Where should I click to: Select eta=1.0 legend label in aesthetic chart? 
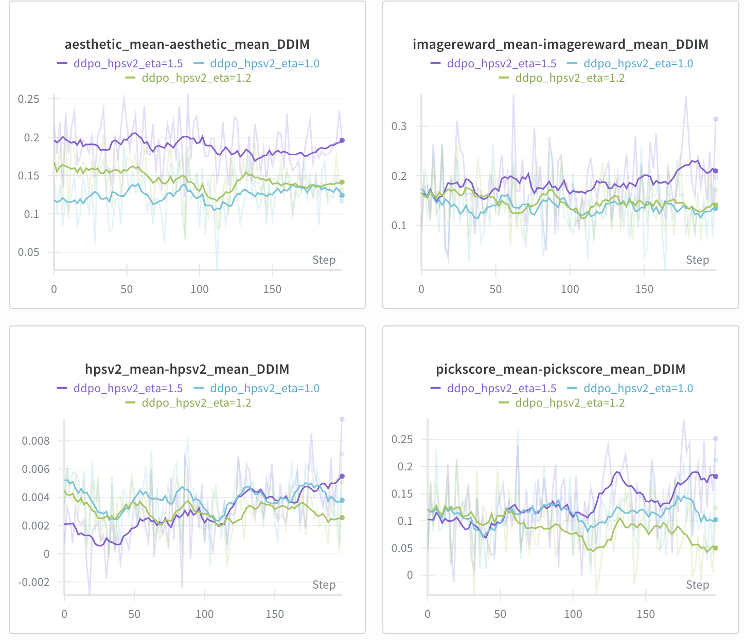264,64
